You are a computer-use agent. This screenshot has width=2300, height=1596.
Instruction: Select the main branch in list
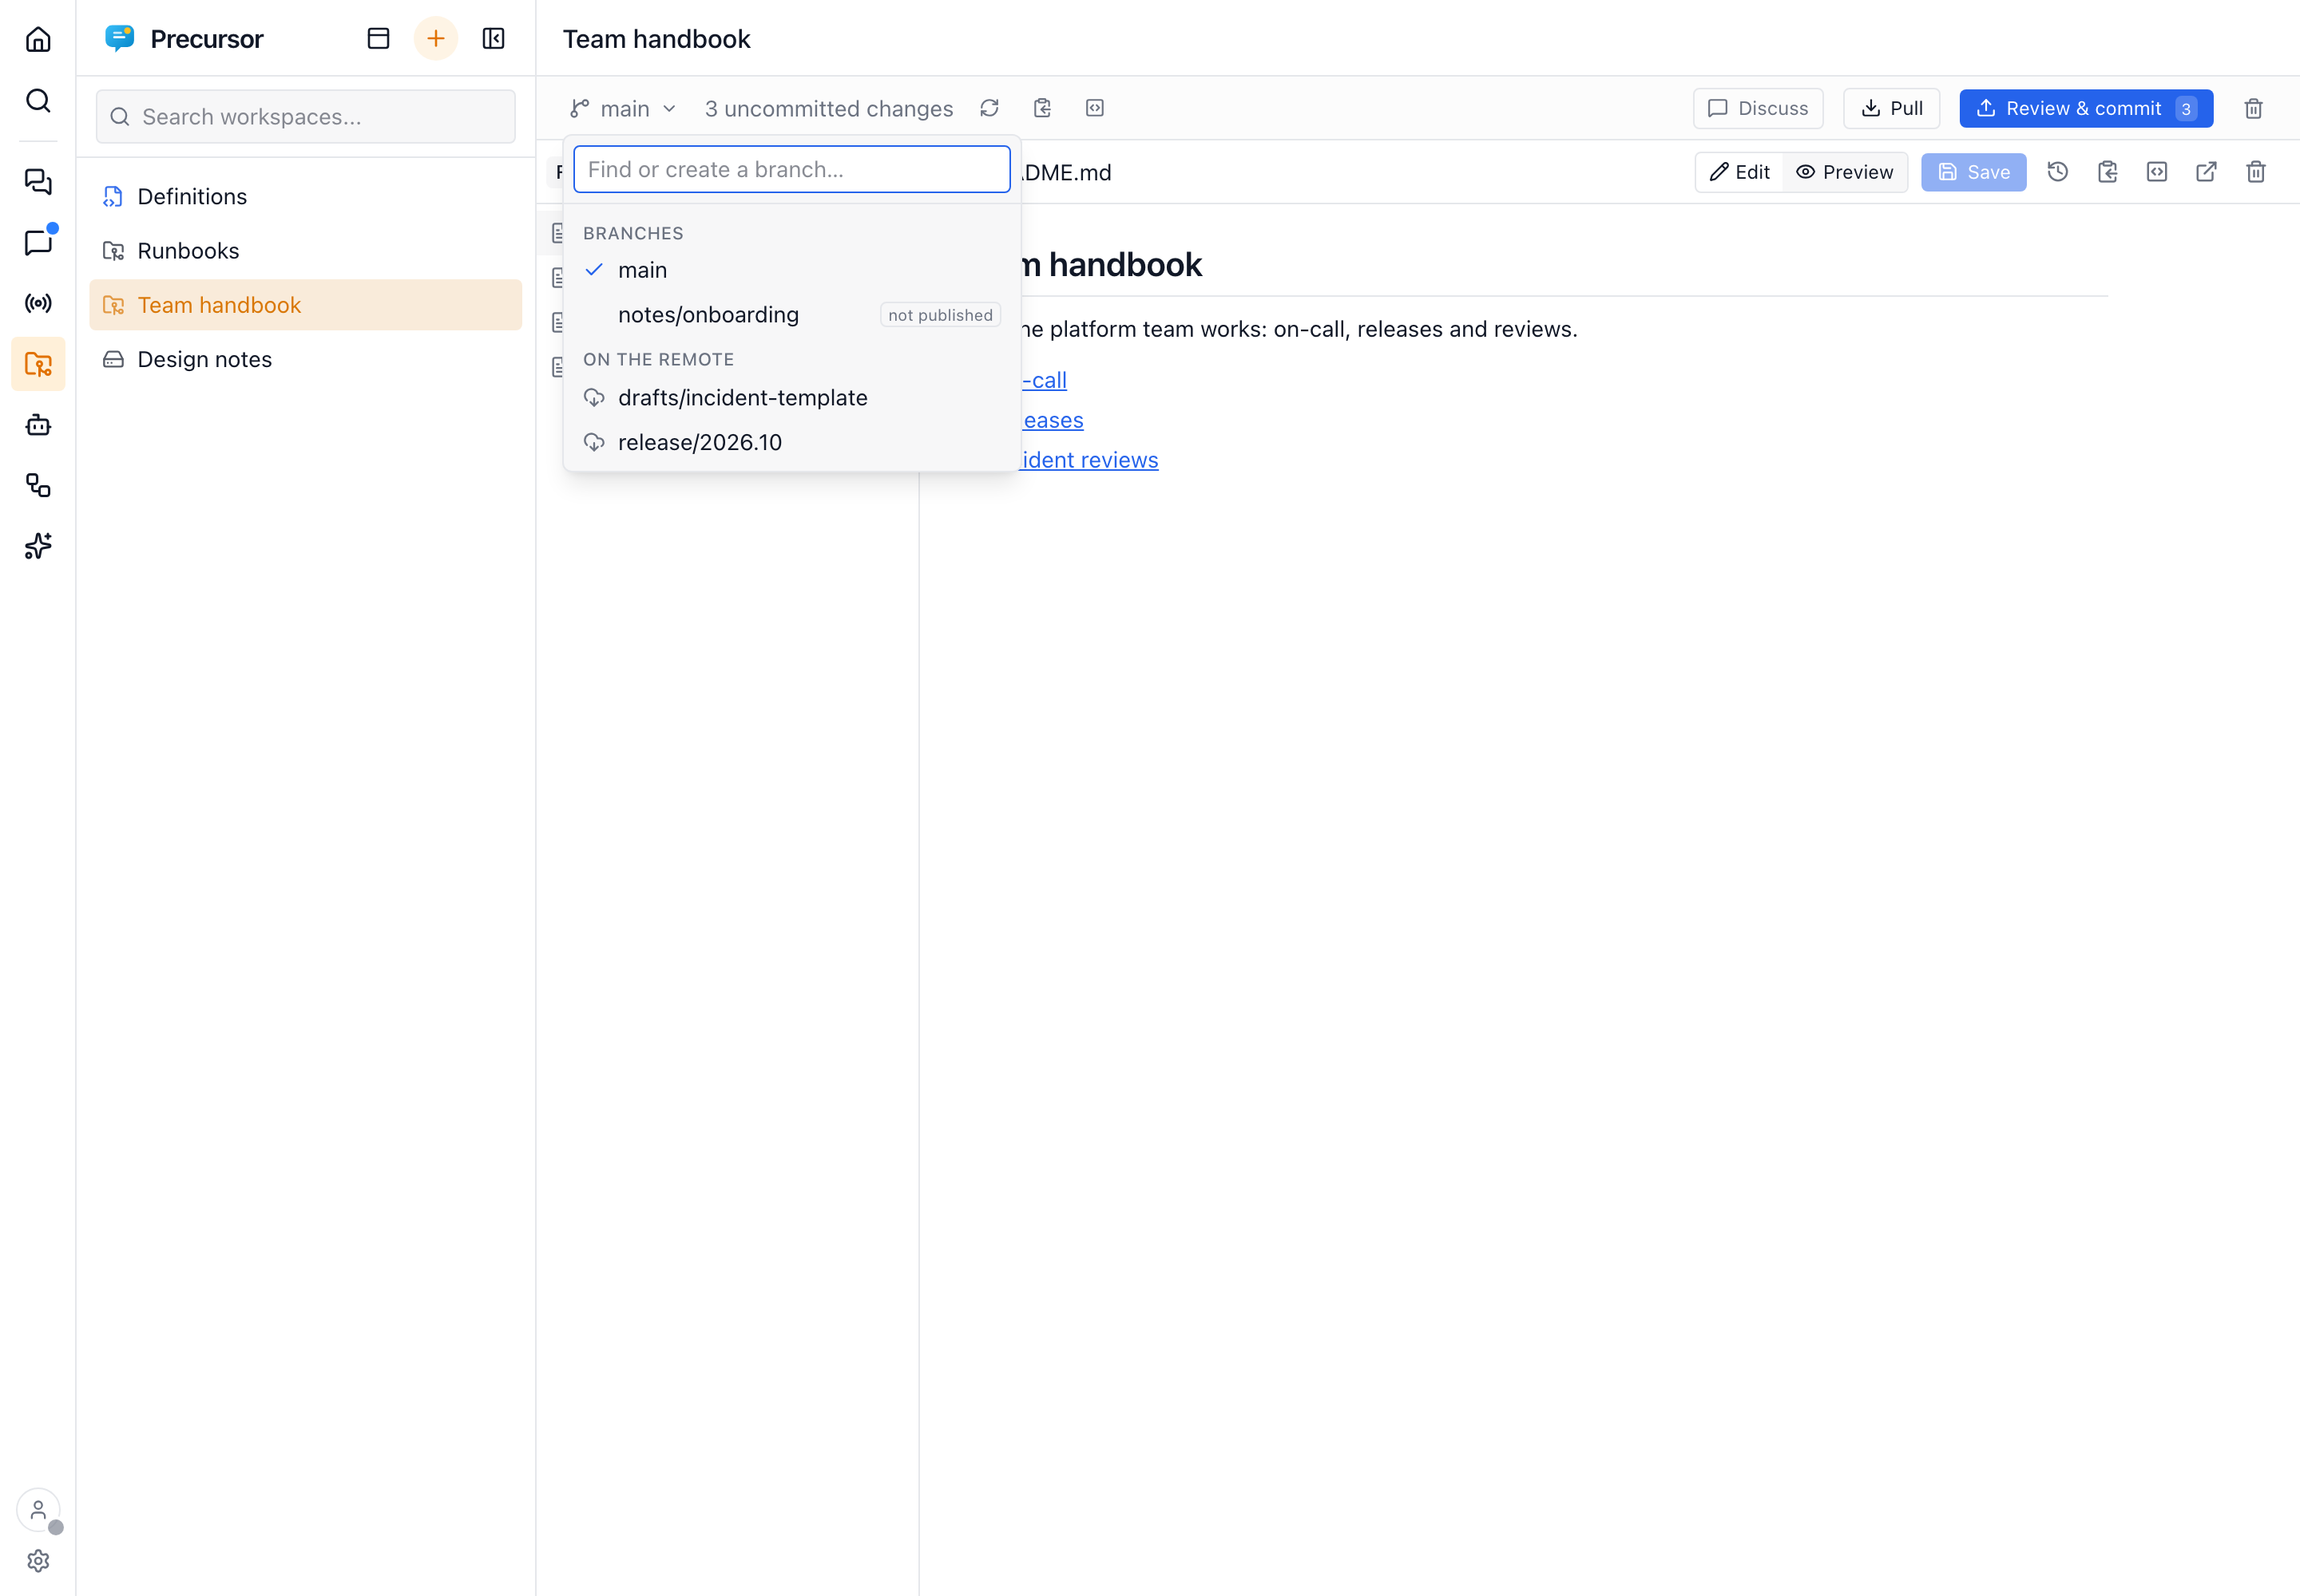point(791,270)
